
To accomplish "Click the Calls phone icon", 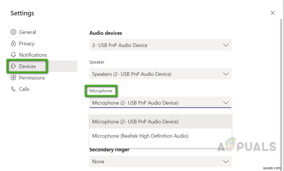I will (13, 89).
